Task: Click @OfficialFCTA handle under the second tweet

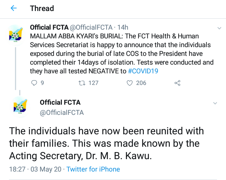Action: coord(62,113)
